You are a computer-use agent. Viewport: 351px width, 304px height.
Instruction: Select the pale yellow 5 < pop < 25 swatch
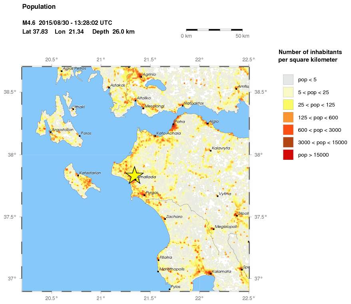(288, 92)
